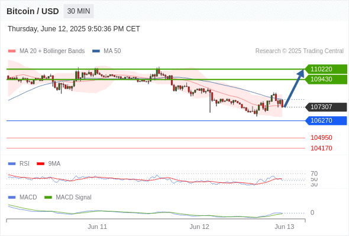Click the RSI legend blue marker
The width and height of the screenshot is (349, 236).
pos(12,164)
